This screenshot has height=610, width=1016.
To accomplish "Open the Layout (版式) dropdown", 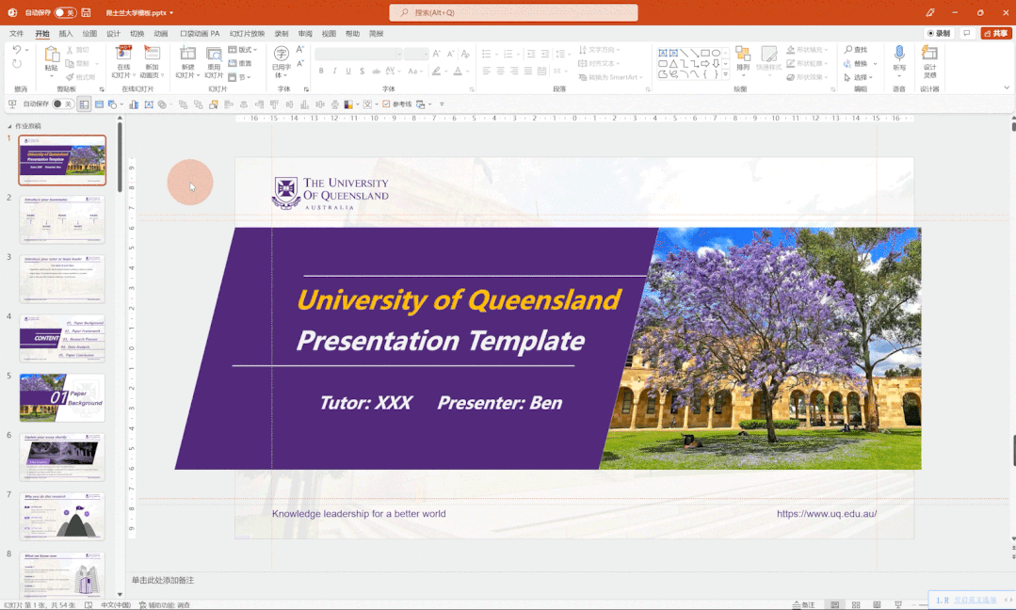I will click(x=243, y=50).
